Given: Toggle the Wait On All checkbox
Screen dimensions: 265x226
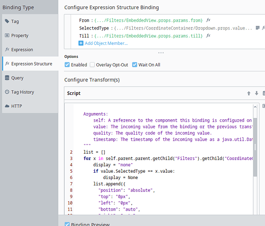Looking at the screenshot, I should (x=134, y=65).
